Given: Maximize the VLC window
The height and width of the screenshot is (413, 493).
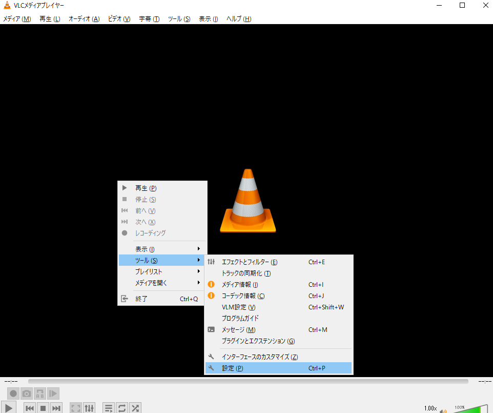Looking at the screenshot, I should point(462,5).
